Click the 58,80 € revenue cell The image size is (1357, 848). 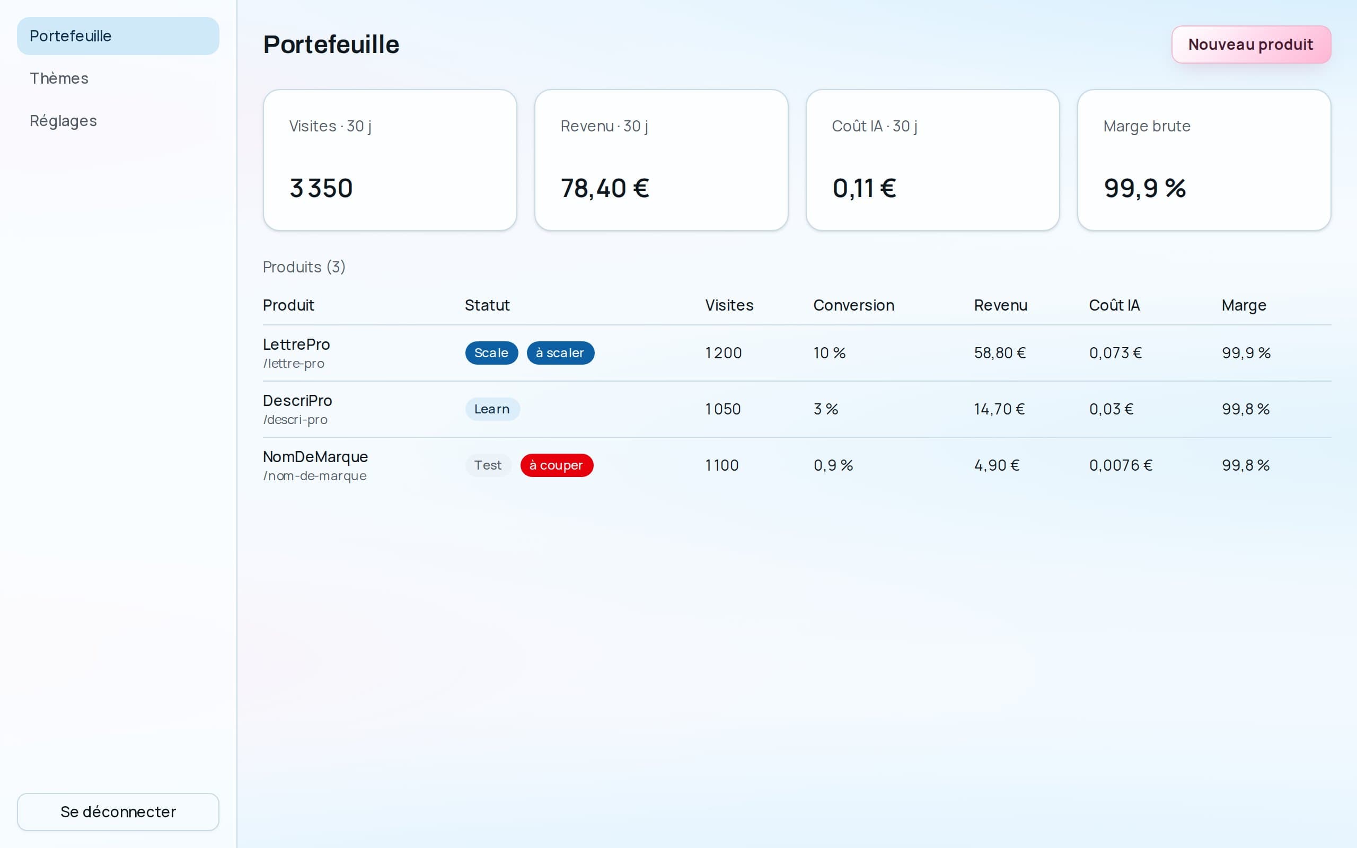coord(1000,353)
